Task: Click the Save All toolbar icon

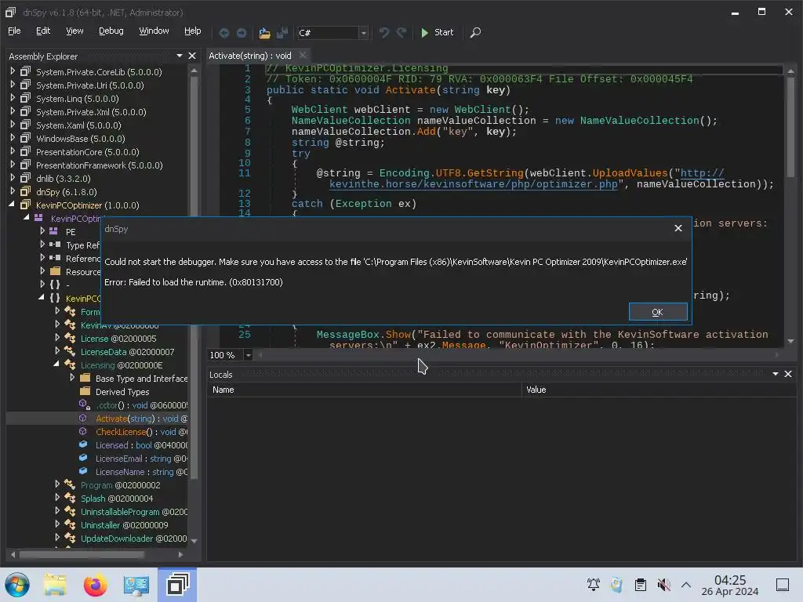Action: 282,33
